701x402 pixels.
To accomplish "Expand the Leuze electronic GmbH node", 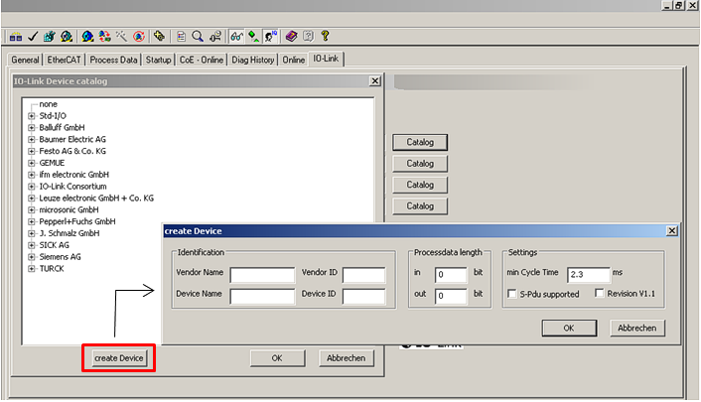I will pyautogui.click(x=32, y=199).
